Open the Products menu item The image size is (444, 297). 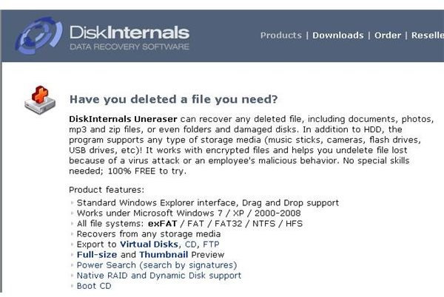tap(281, 35)
